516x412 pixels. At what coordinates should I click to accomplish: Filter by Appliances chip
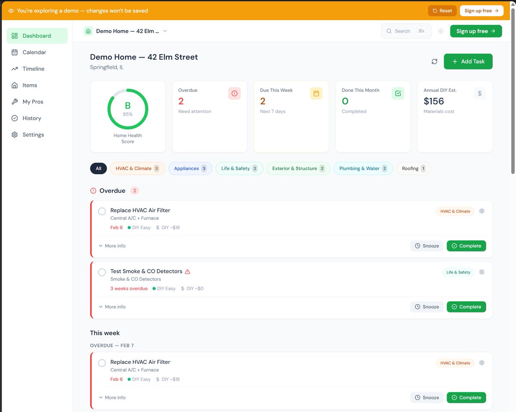pos(190,168)
